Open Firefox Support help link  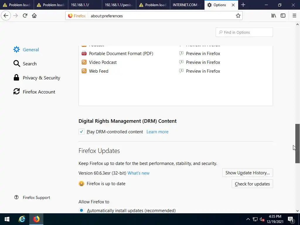[x=32, y=197]
